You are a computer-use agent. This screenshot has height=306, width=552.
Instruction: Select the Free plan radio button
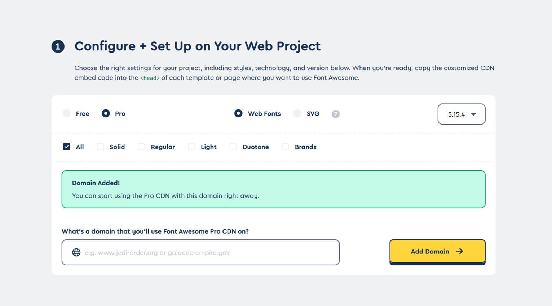click(x=67, y=113)
